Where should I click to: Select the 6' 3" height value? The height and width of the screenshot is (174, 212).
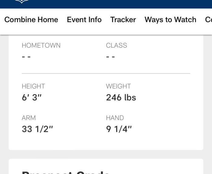pos(31,97)
